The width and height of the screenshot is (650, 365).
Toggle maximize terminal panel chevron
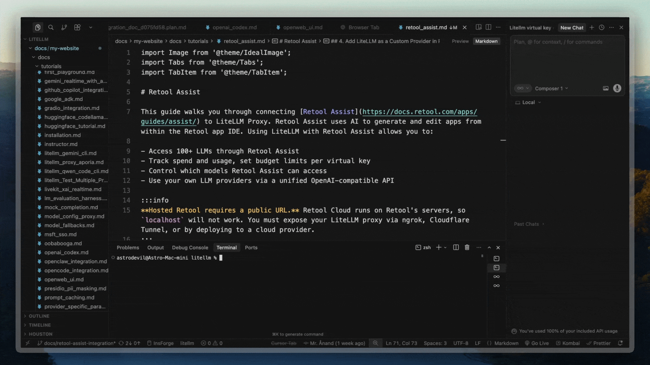tap(489, 247)
